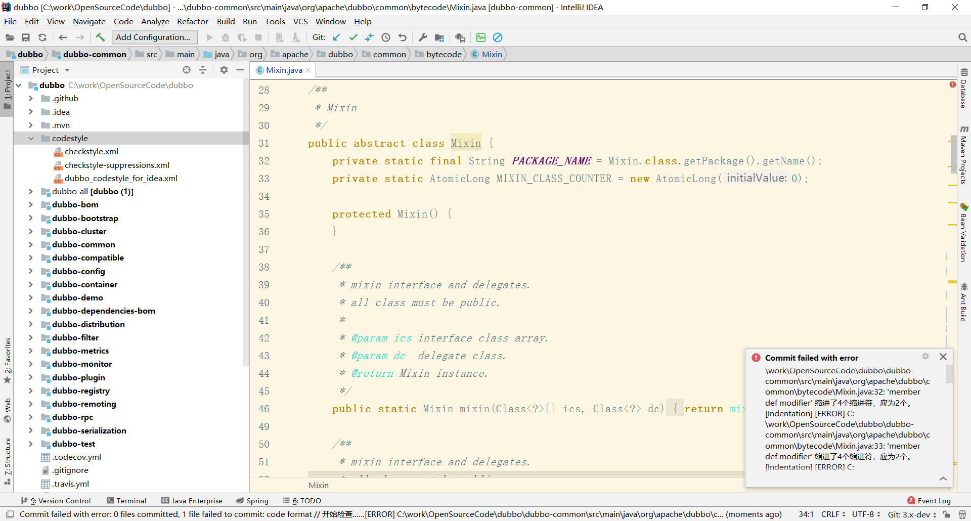Viewport: 971px width, 521px height.
Task: Expand the dubbo-rpc module
Action: coord(30,417)
